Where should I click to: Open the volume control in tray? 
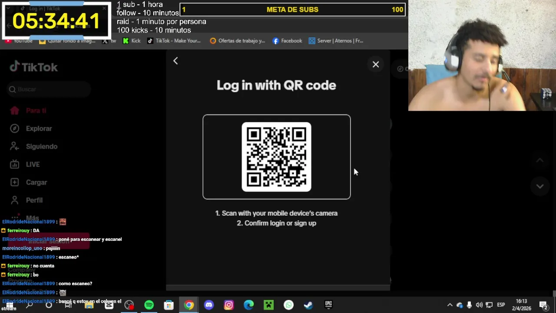pyautogui.click(x=479, y=305)
